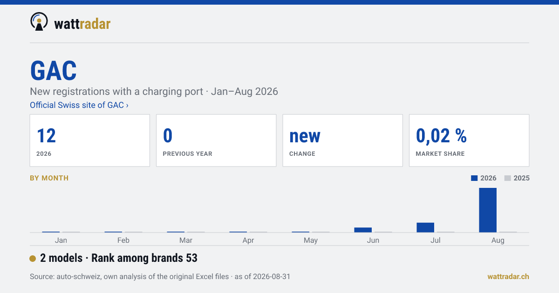Click the 2026 registrations card showing 12
The image size is (559, 293).
pyautogui.click(x=90, y=140)
